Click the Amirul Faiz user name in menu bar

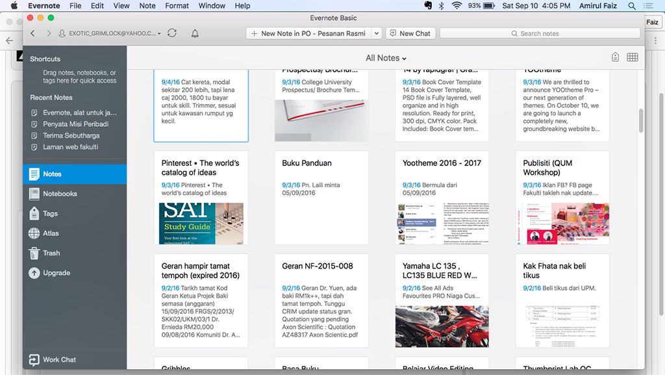[x=598, y=6]
